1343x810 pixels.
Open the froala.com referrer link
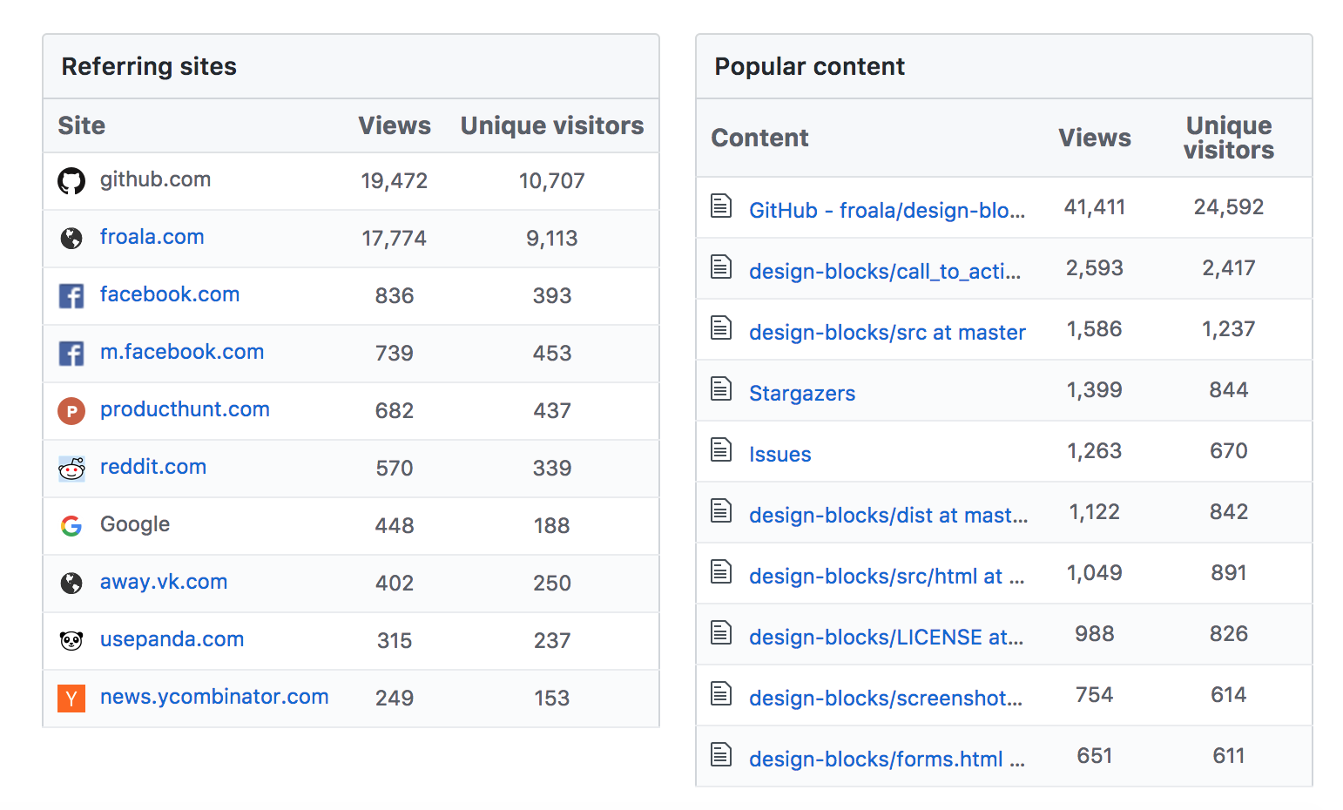pyautogui.click(x=152, y=237)
